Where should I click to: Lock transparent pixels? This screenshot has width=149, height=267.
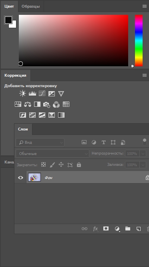pos(44,165)
